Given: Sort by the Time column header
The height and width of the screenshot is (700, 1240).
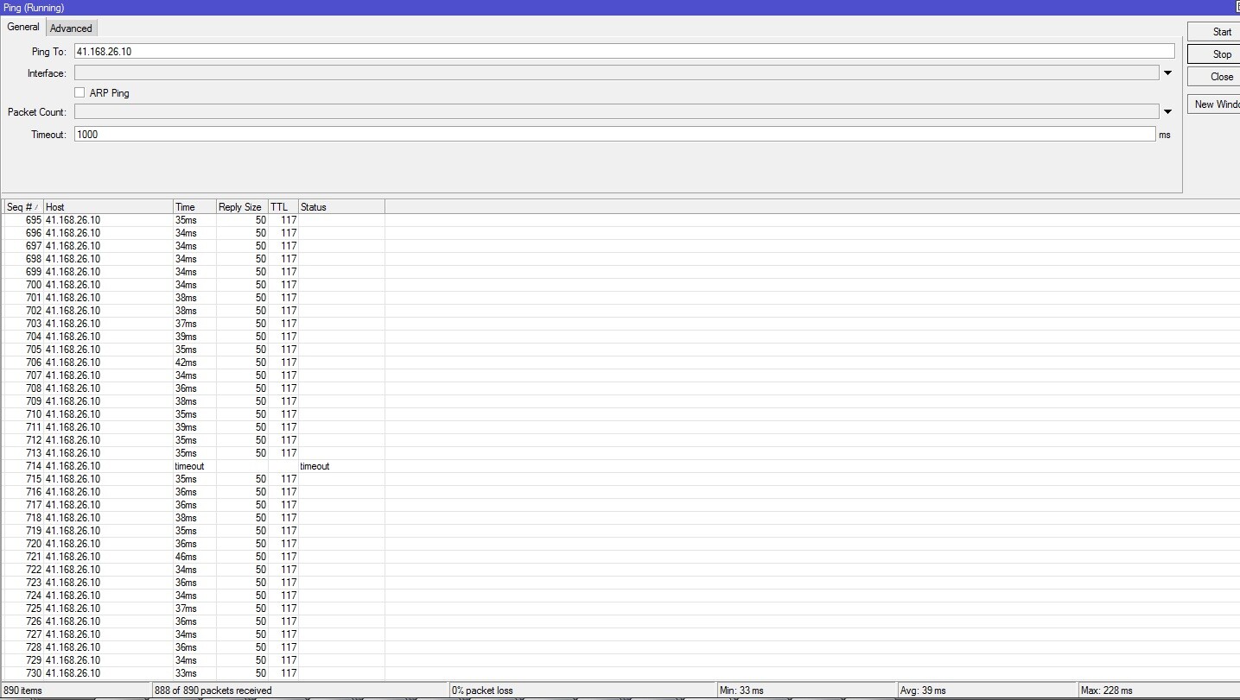Looking at the screenshot, I should click(194, 207).
